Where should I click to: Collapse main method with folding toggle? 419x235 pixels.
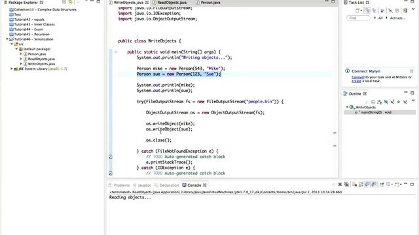point(116,52)
